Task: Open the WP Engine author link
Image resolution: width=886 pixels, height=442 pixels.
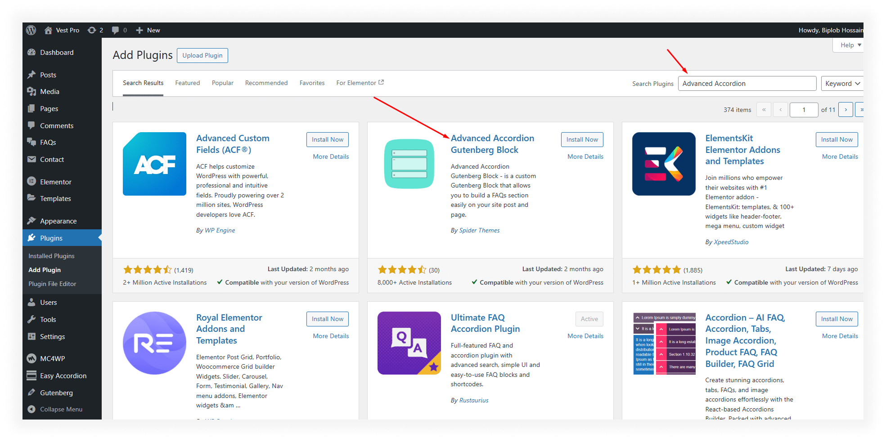Action: coord(220,230)
